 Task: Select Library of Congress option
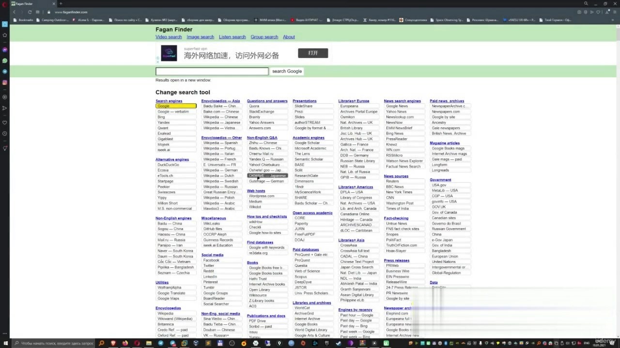coord(358,197)
